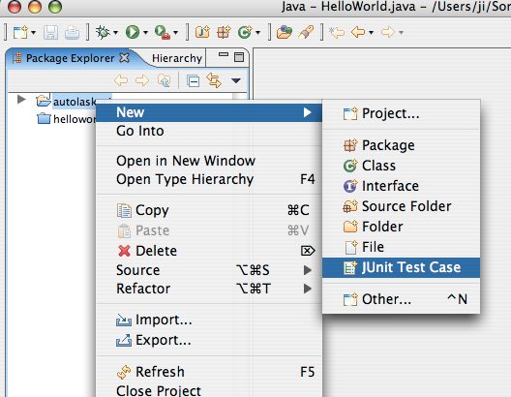Image resolution: width=511 pixels, height=397 pixels.
Task: Click the Collapse All icon in Package Explorer
Action: 193,80
